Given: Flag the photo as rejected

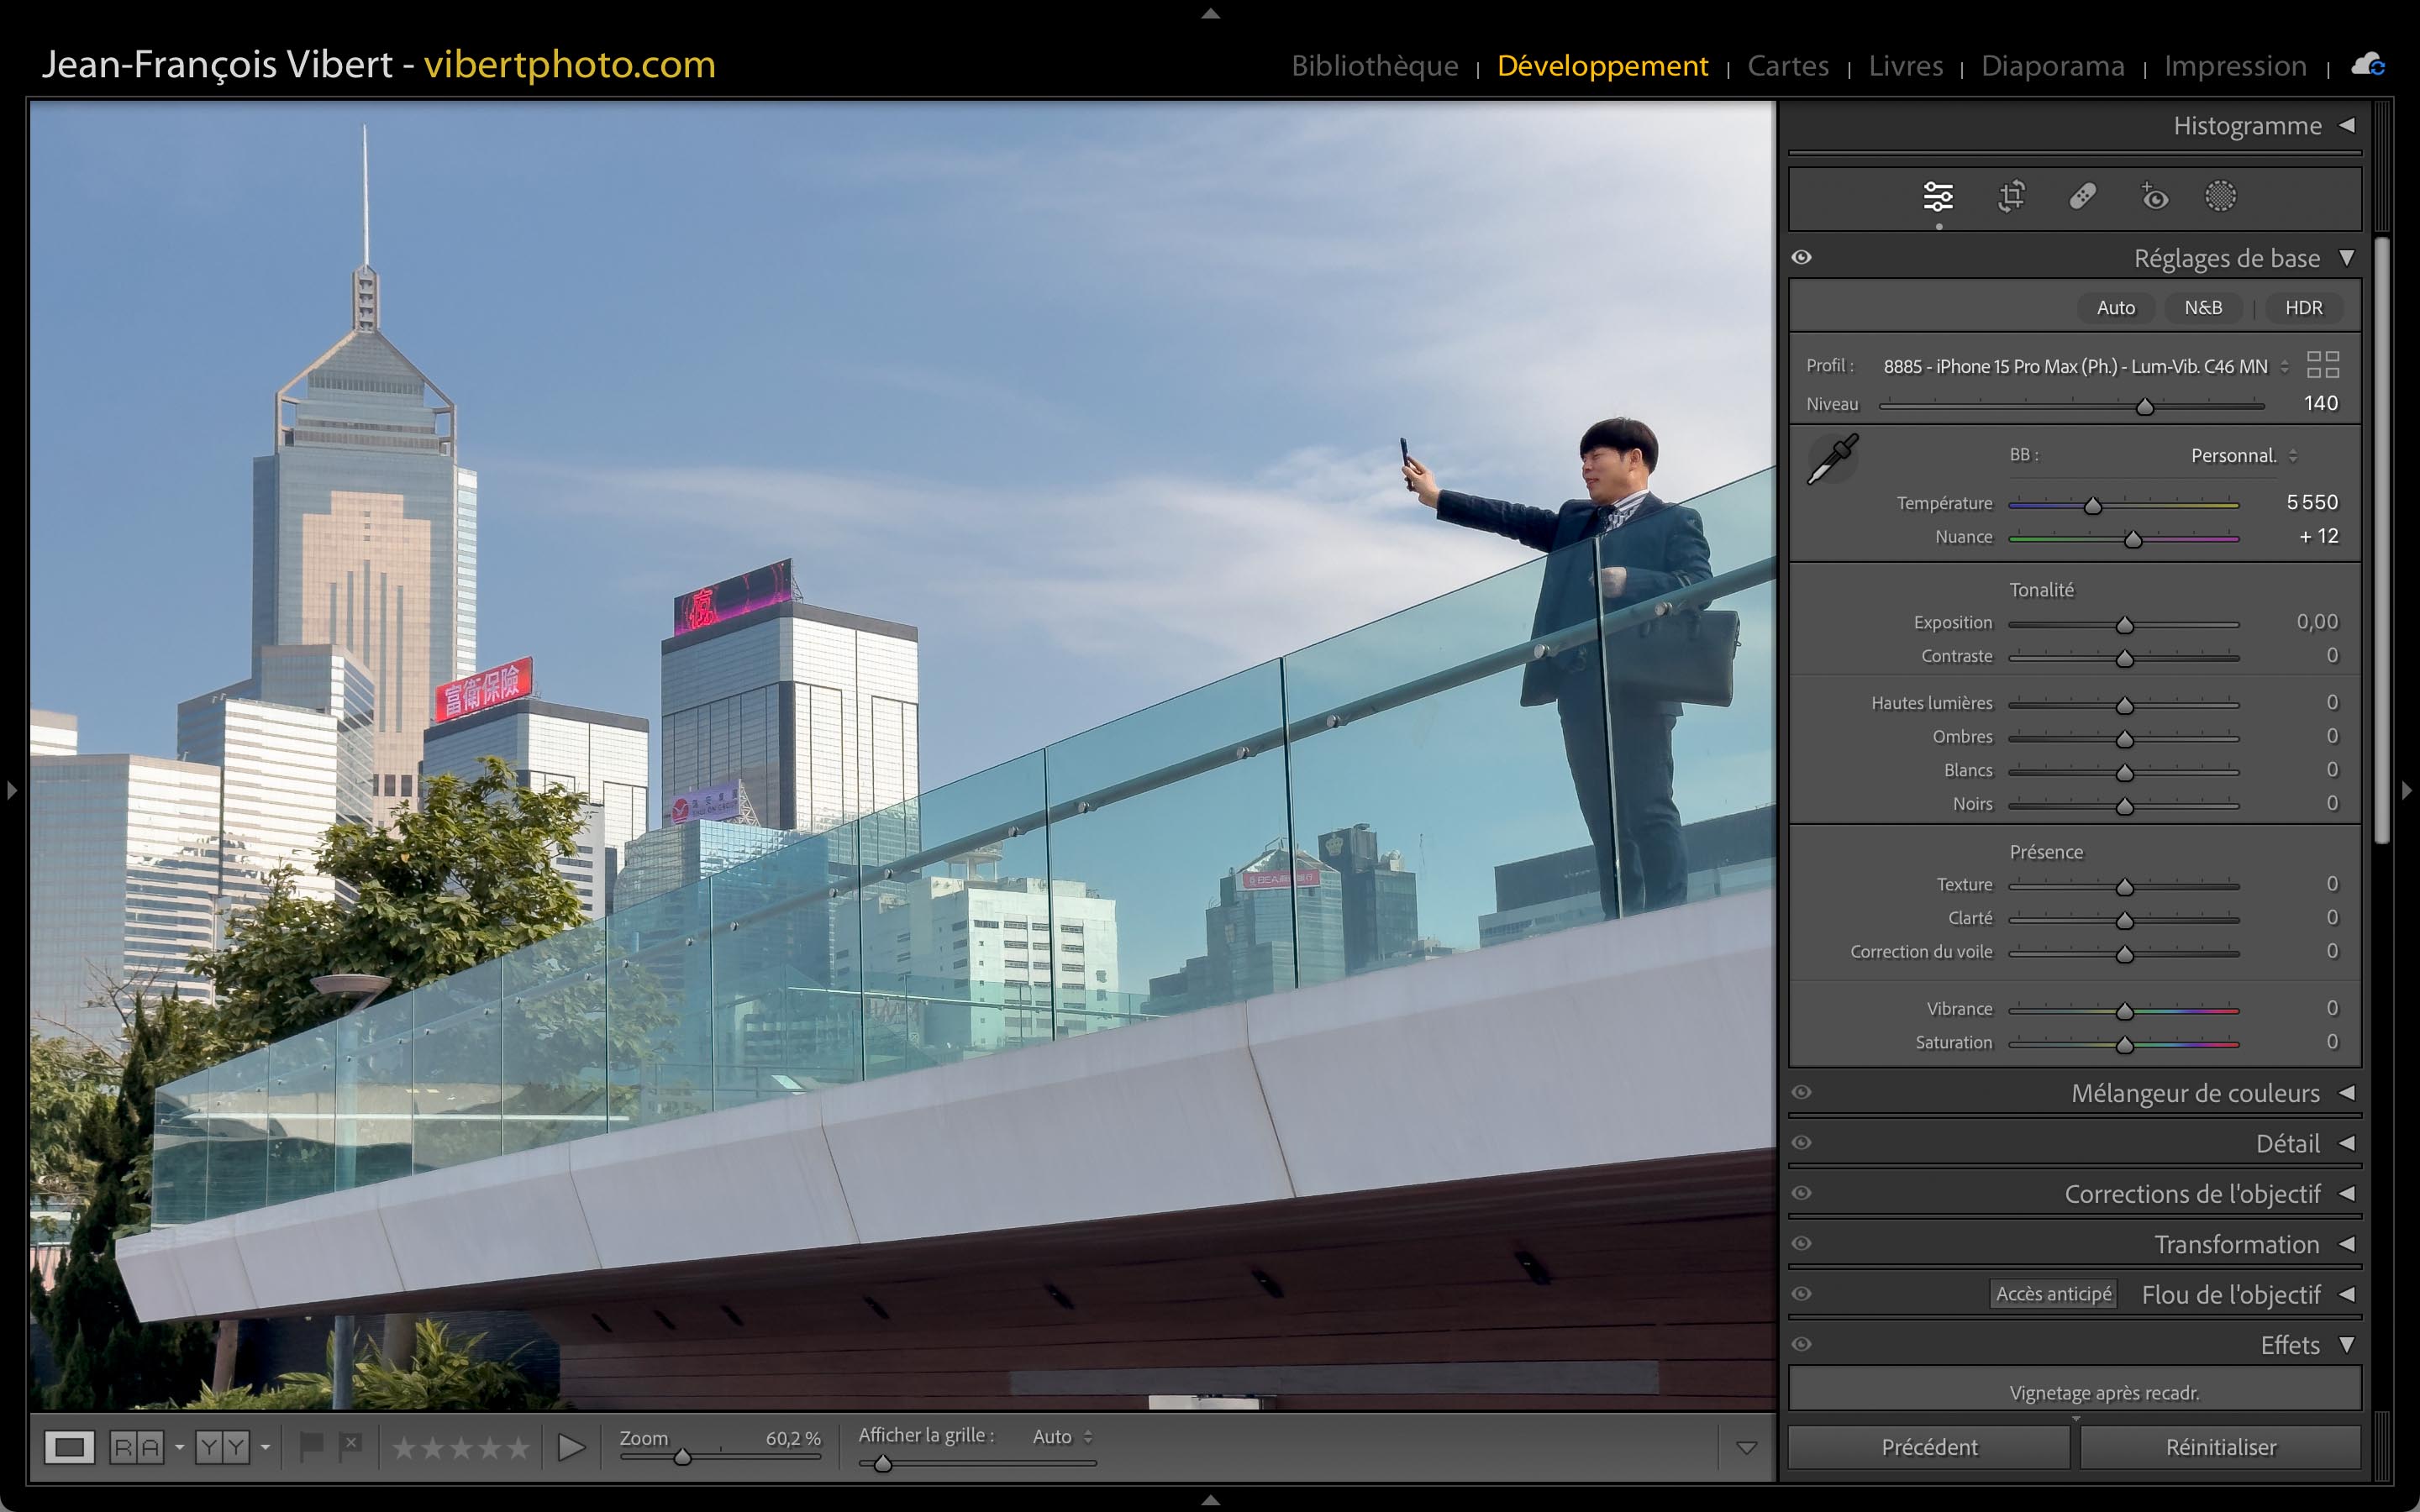Looking at the screenshot, I should [350, 1445].
